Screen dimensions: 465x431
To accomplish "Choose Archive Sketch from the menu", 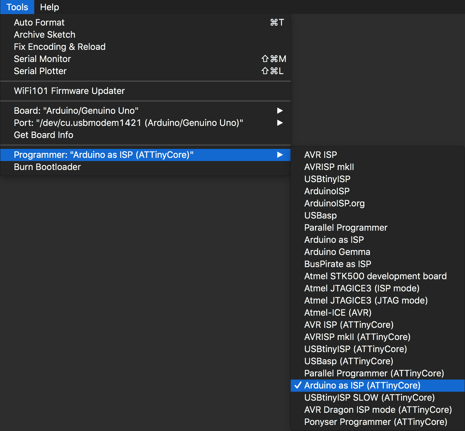I will point(45,35).
